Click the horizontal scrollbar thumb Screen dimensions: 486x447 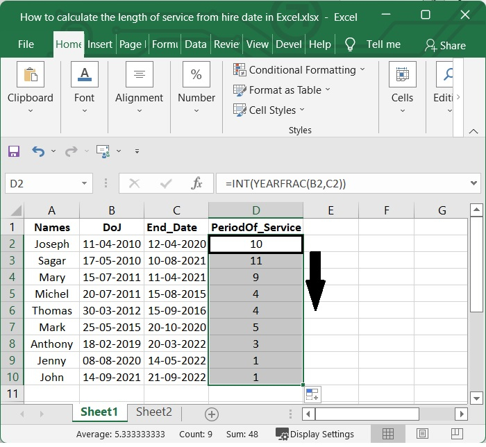[369, 414]
